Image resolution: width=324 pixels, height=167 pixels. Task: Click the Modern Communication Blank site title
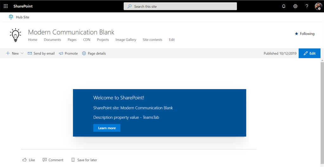pos(71,32)
